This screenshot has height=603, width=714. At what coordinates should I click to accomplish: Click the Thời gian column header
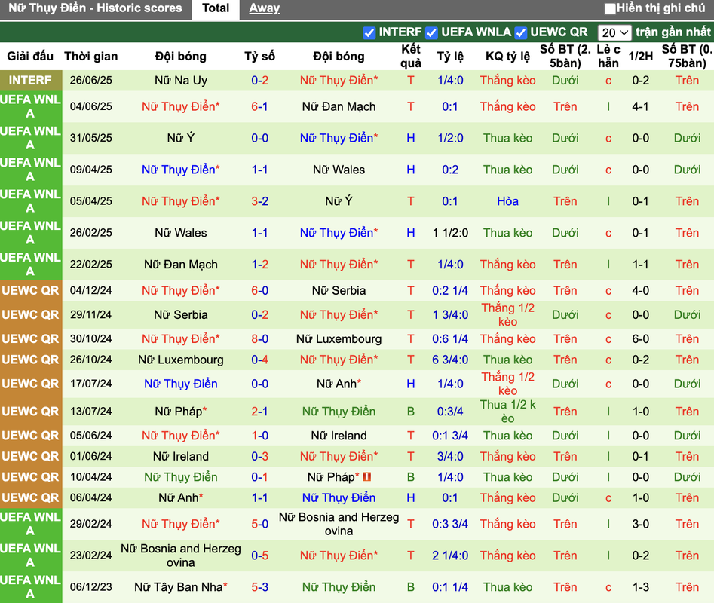coord(90,57)
